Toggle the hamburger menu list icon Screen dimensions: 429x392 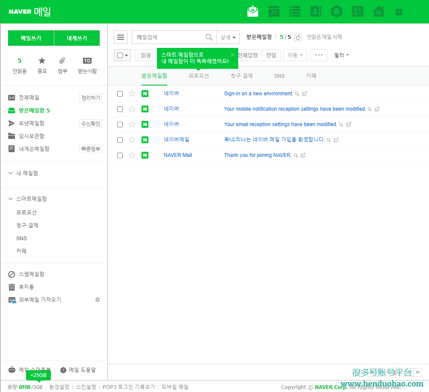pos(121,37)
